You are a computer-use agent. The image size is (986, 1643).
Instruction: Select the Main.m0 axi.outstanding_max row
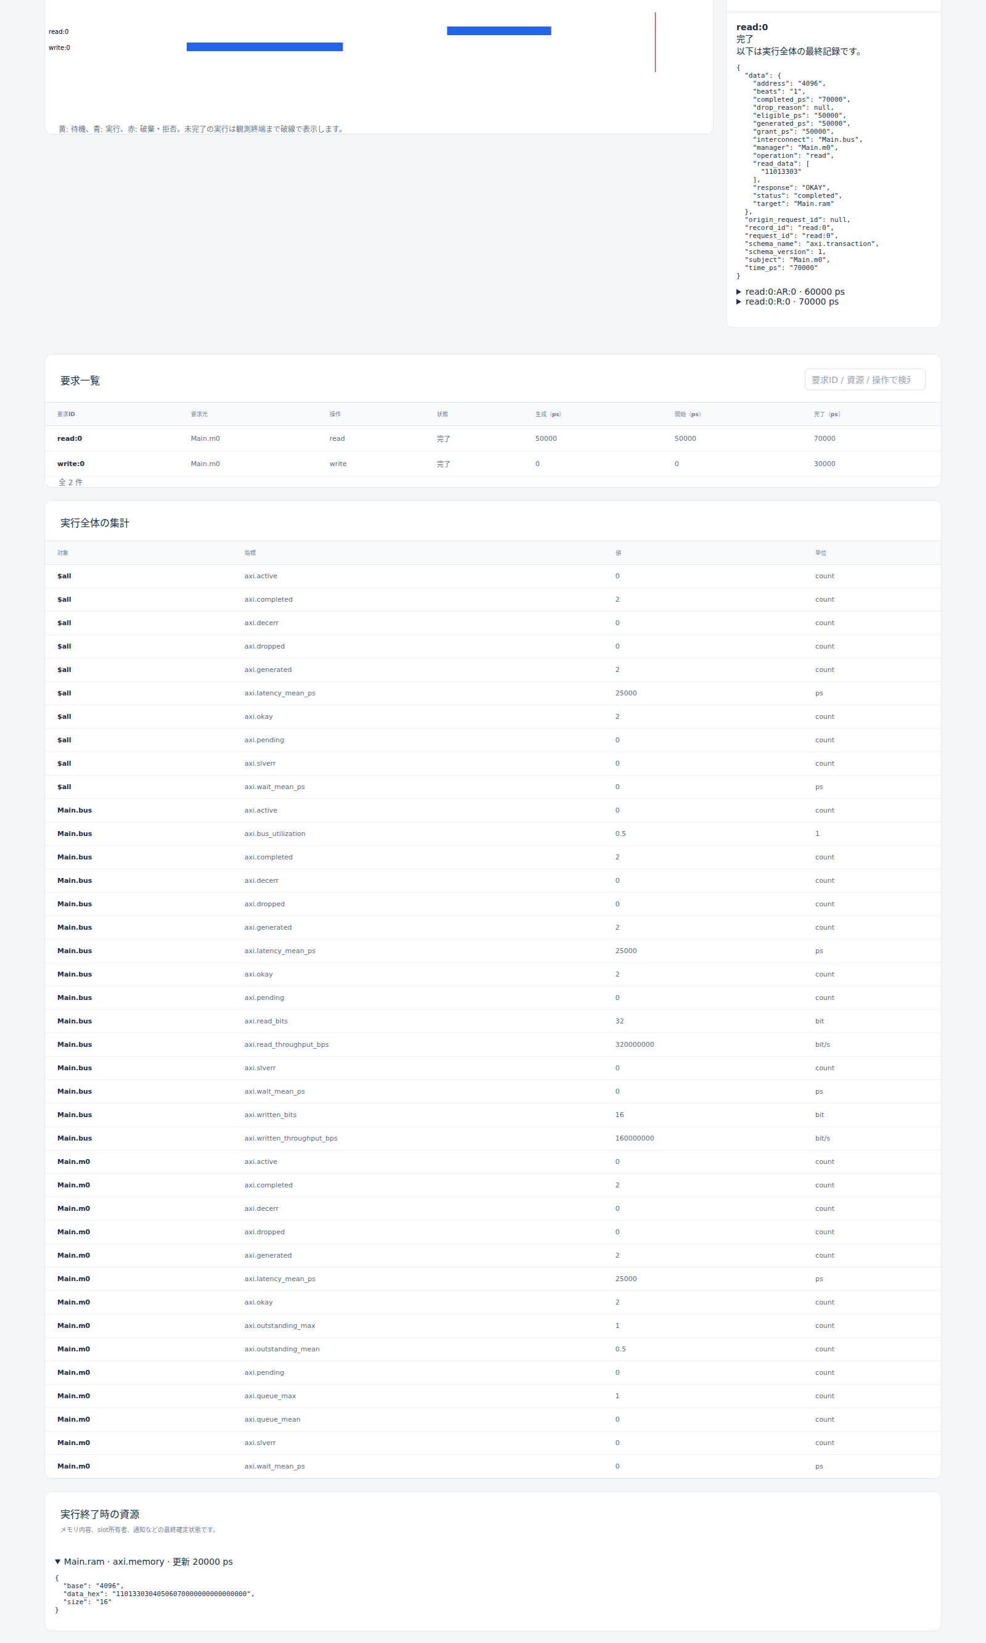[x=492, y=1325]
